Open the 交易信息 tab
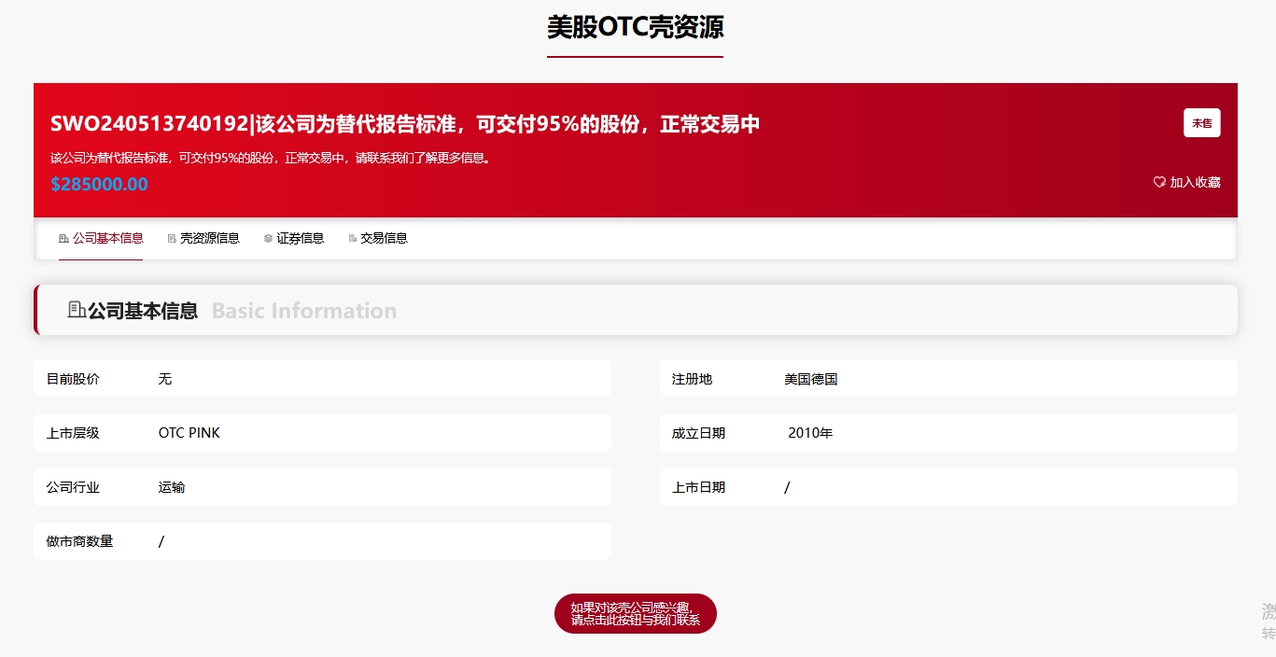 tap(378, 239)
